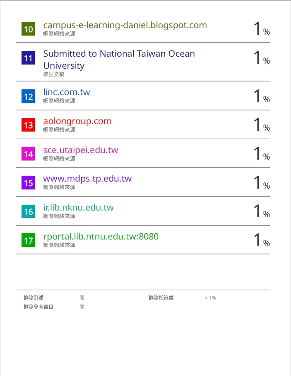Viewport: 291px width, 376px height.
Task: Open the sce.utaipei.edu.tw source link
Action: coord(80,150)
